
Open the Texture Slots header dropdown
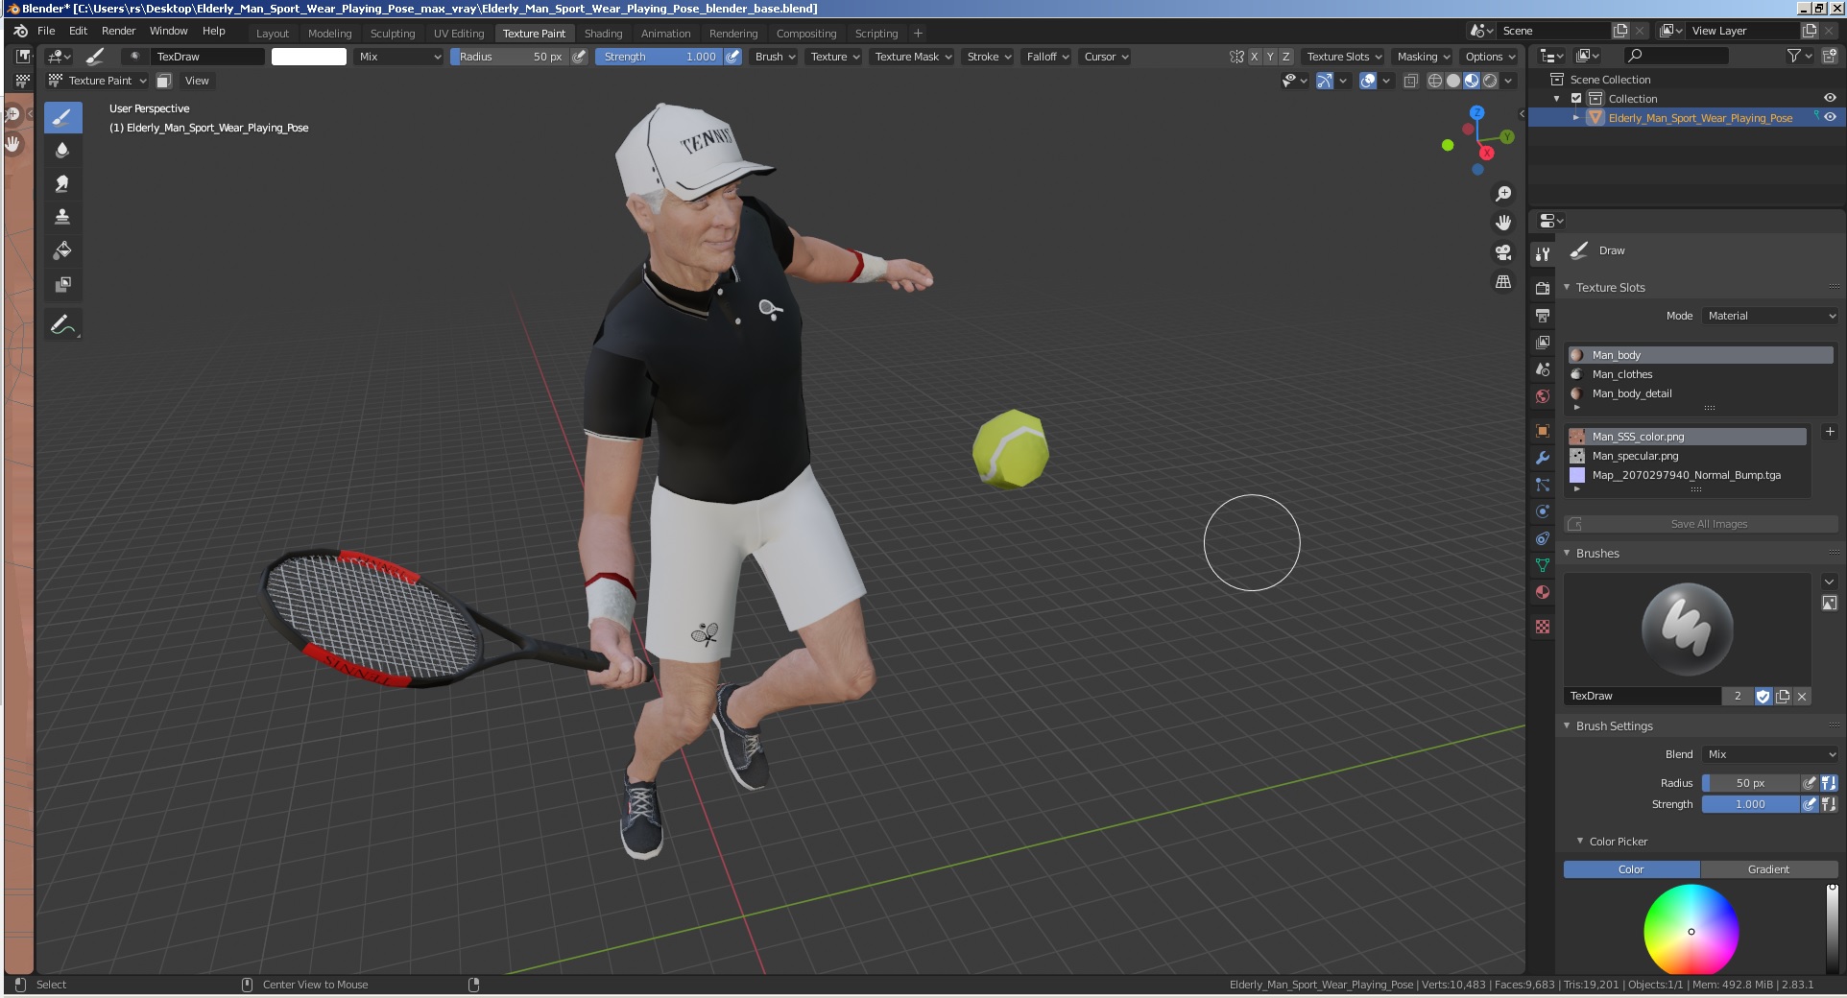[x=1344, y=57]
